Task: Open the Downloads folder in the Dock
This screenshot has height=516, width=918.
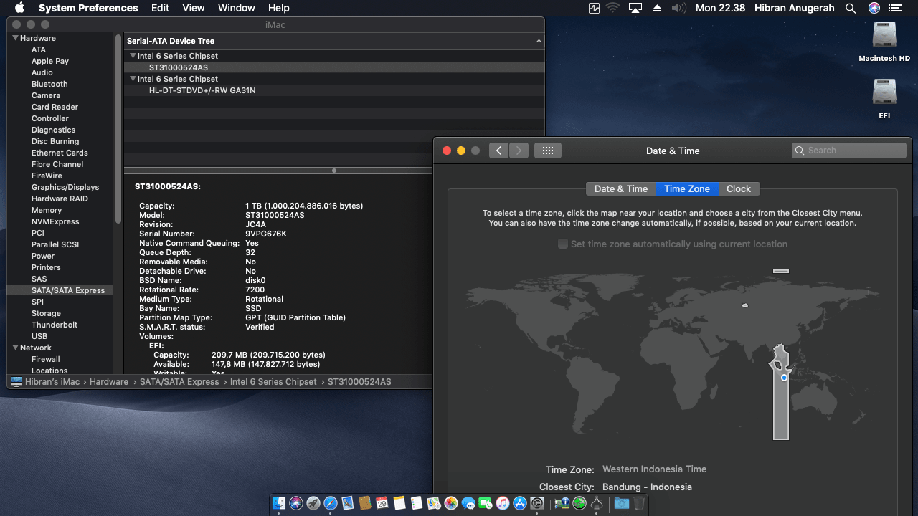Action: (621, 504)
